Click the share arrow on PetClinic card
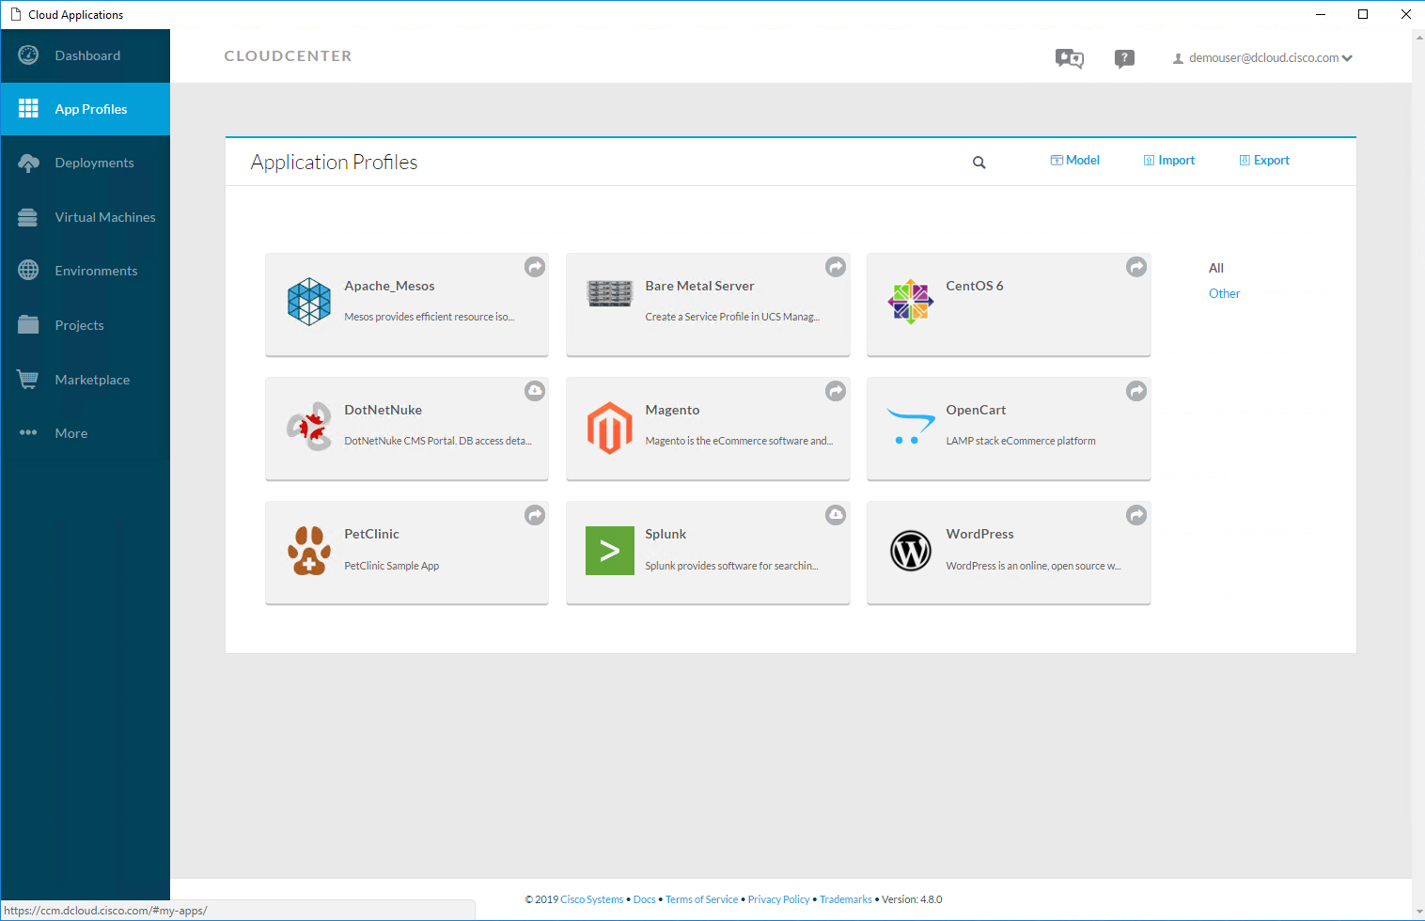The width and height of the screenshot is (1425, 921). point(535,515)
